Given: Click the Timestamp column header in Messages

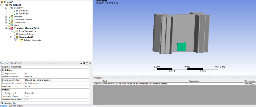Looking at the screenshot, I should tap(250, 81).
